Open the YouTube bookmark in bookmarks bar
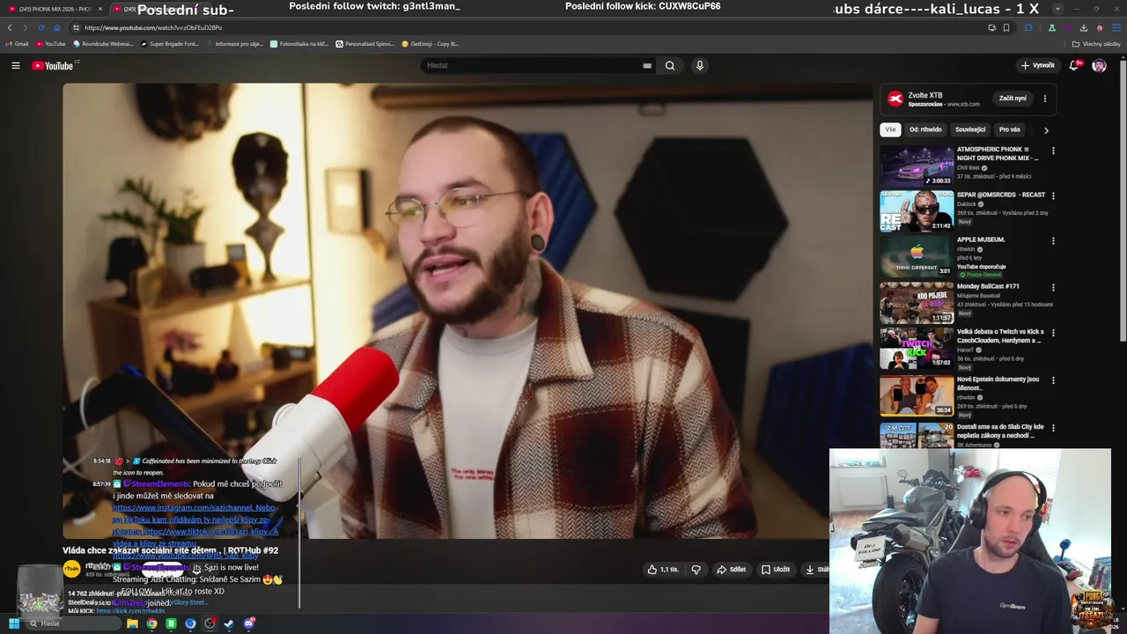The height and width of the screenshot is (634, 1127). (51, 43)
